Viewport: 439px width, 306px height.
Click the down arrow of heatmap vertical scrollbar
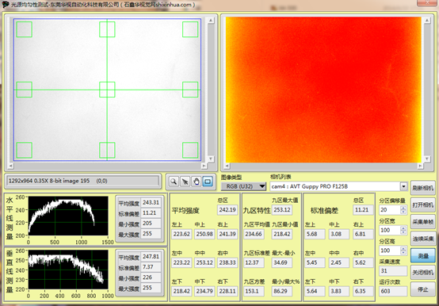427,159
